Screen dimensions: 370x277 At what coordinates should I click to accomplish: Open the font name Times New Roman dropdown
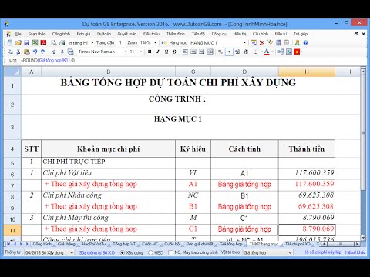click(x=126, y=52)
